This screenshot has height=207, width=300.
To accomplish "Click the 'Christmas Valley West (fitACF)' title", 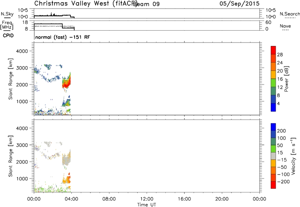I will click(86, 3).
